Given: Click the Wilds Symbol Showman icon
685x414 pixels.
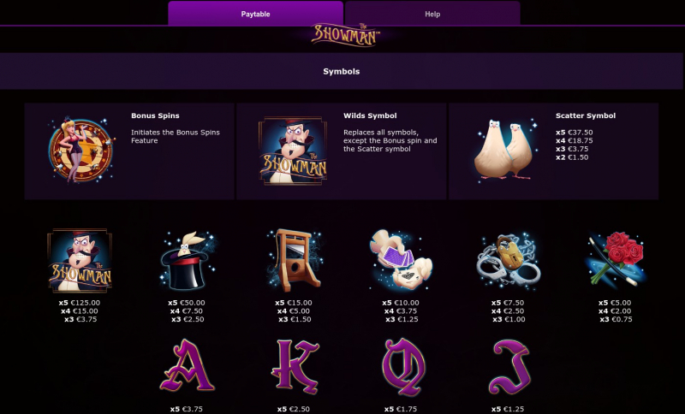Looking at the screenshot, I should (293, 151).
